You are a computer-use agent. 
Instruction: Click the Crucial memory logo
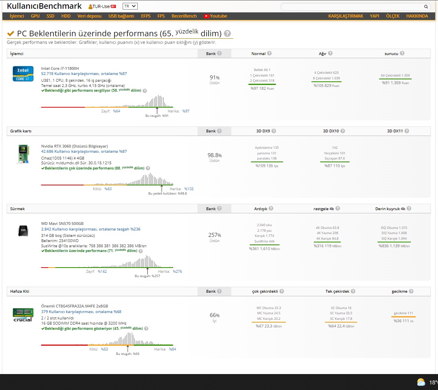23,315
